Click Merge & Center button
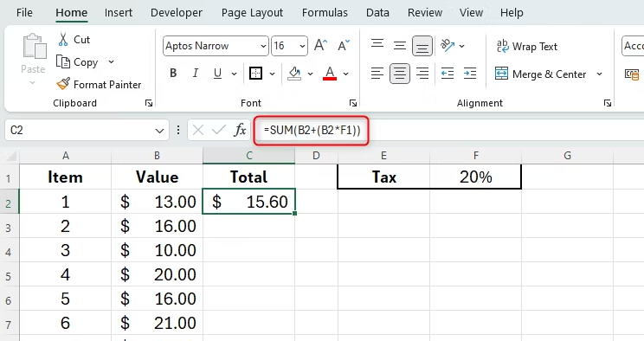 [540, 74]
